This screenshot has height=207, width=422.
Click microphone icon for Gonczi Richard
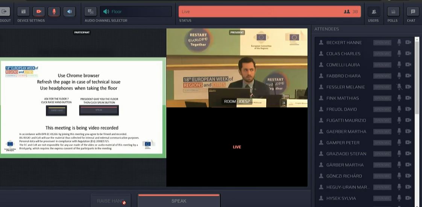(399, 176)
